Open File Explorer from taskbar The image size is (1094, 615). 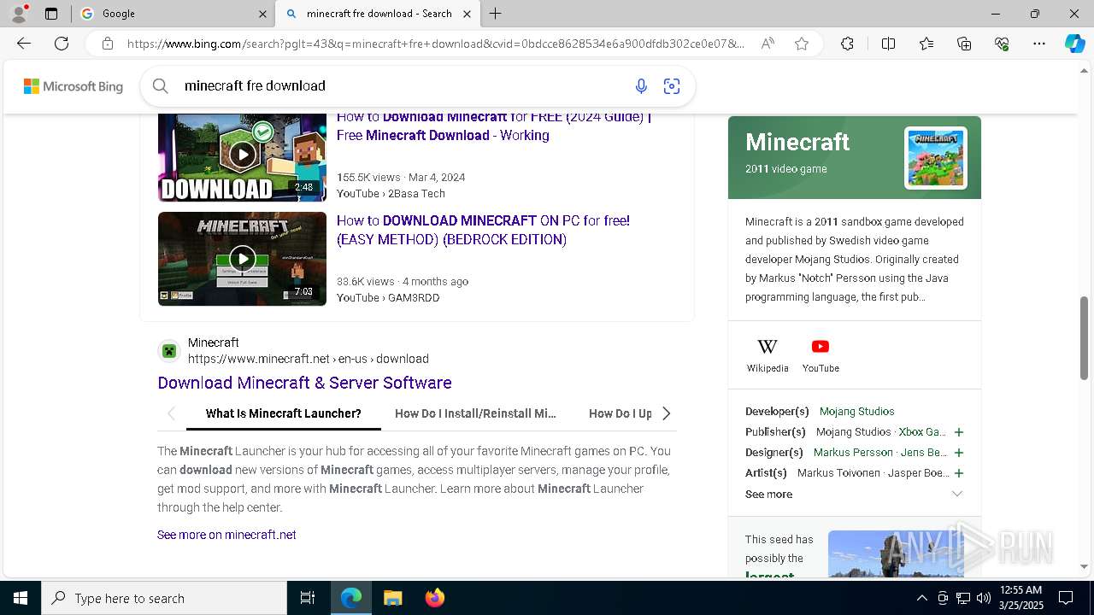393,598
